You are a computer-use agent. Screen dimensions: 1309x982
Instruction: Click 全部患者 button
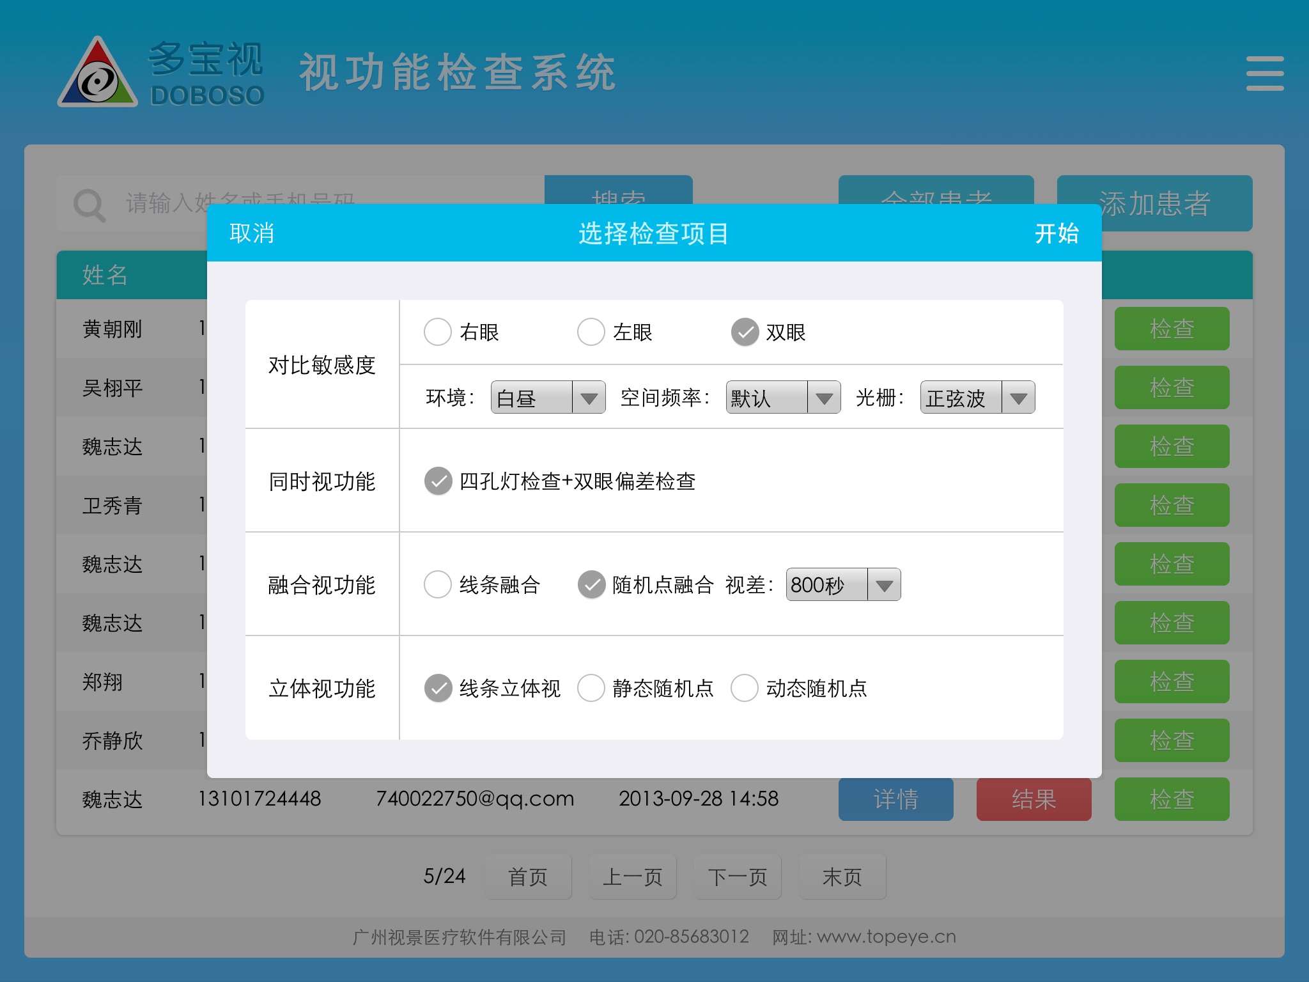pyautogui.click(x=936, y=190)
